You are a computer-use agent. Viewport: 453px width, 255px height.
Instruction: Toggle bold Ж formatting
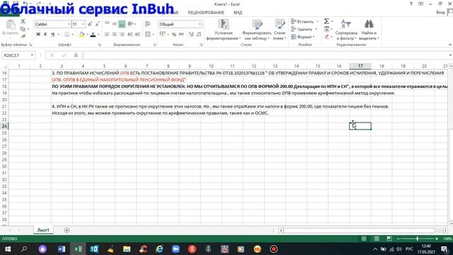38,35
